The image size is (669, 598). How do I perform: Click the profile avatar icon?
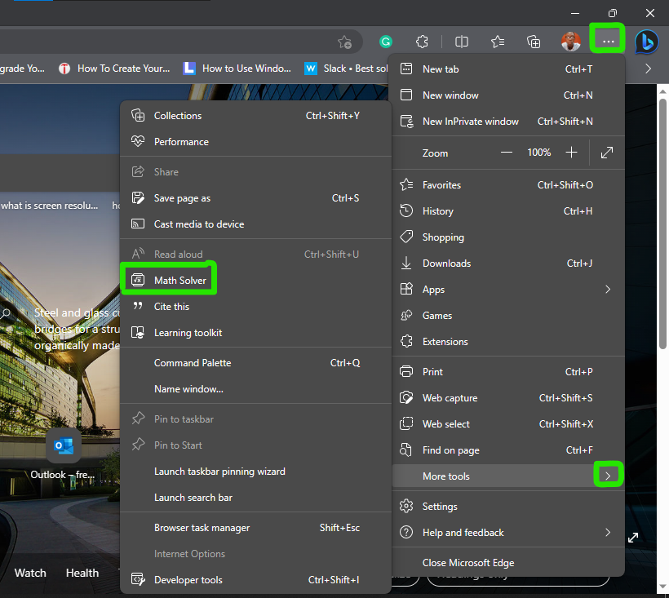[x=571, y=42]
